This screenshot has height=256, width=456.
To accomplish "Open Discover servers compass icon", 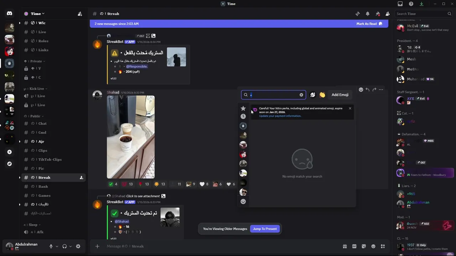I will coord(9,164).
